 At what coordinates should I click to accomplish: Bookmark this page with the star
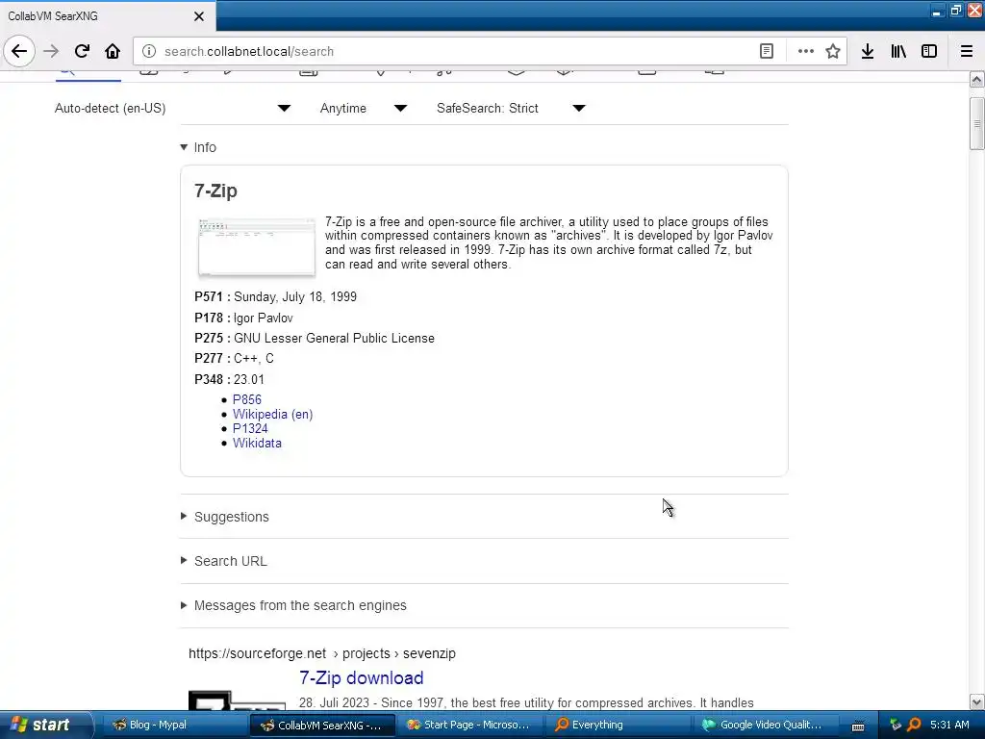[833, 51]
